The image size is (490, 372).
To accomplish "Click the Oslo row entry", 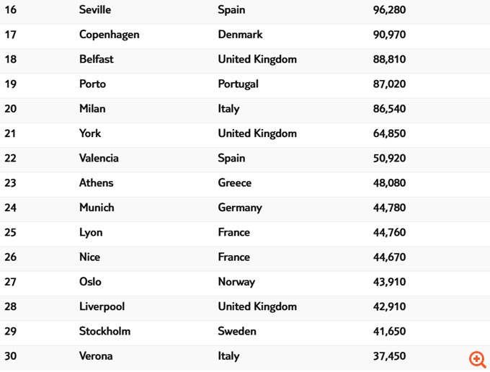I will tap(90, 282).
